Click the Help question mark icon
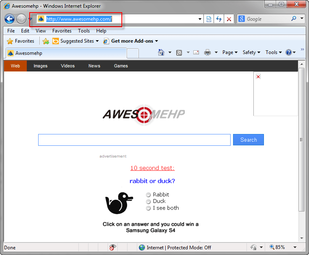Screen dimensions: 309x255 [288, 52]
